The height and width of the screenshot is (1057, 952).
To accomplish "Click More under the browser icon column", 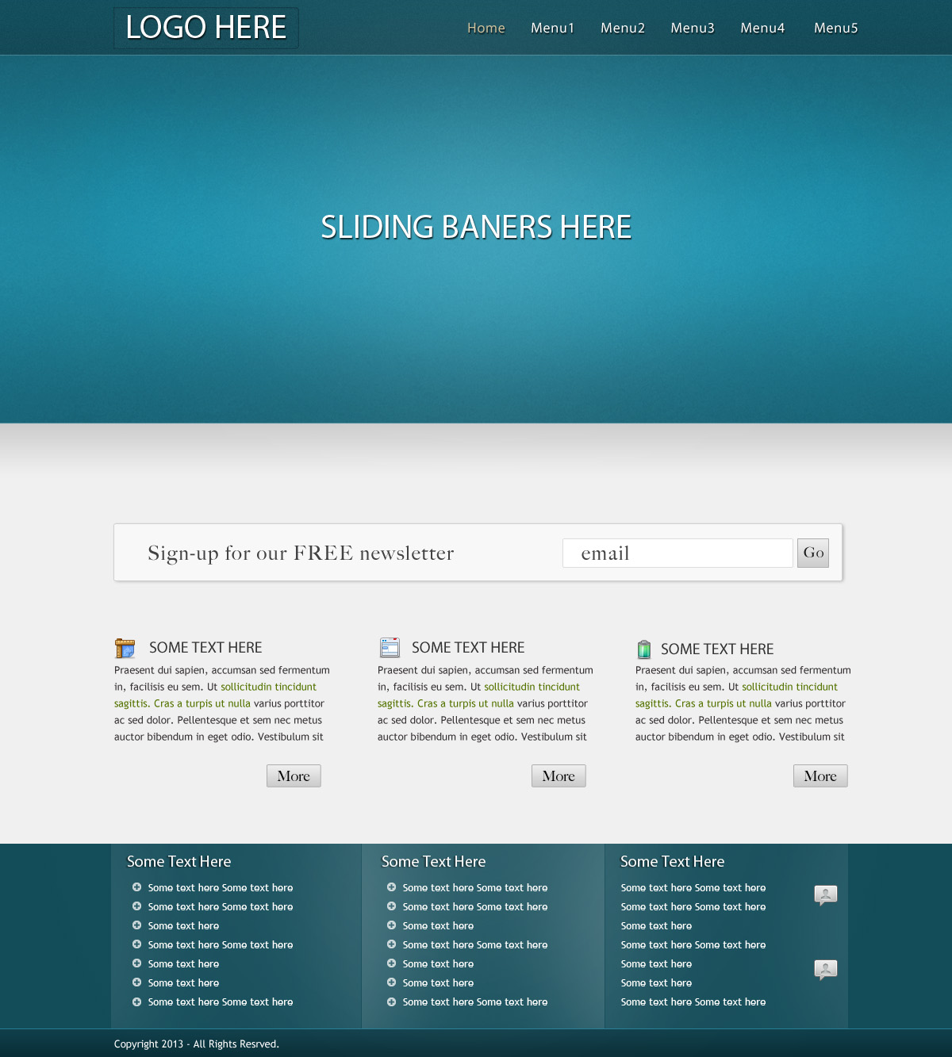I will click(559, 776).
